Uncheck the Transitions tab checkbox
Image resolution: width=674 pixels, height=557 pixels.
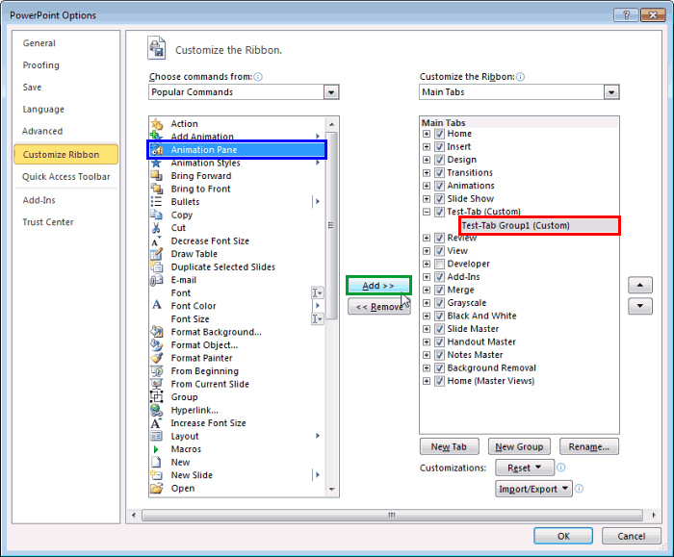pos(439,173)
